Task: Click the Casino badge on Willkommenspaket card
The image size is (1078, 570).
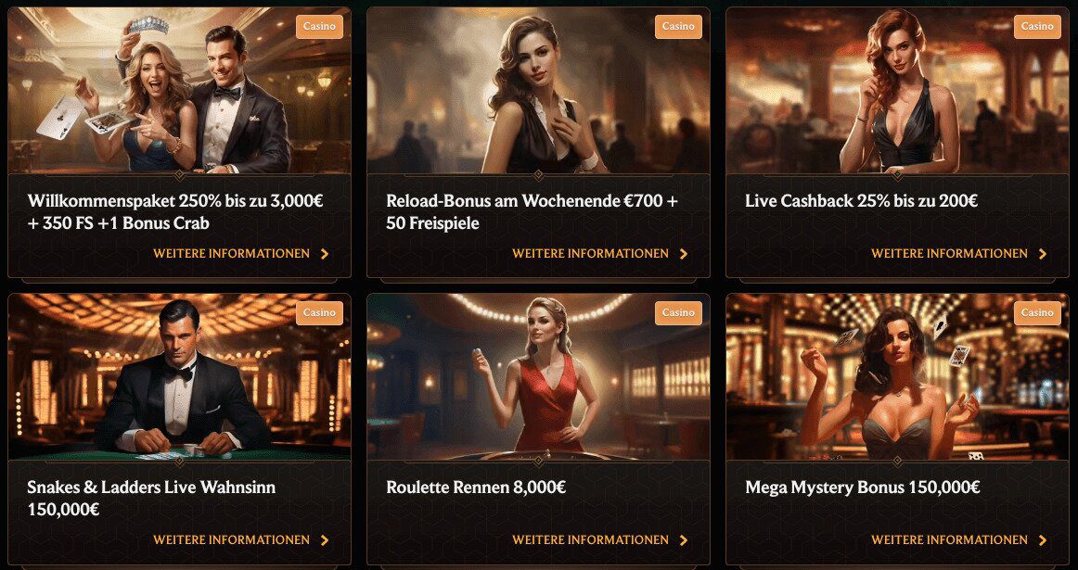Action: (320, 26)
